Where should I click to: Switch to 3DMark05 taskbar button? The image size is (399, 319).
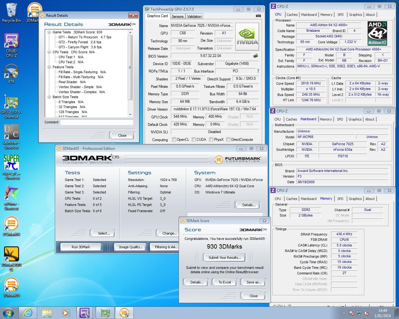tap(124, 312)
